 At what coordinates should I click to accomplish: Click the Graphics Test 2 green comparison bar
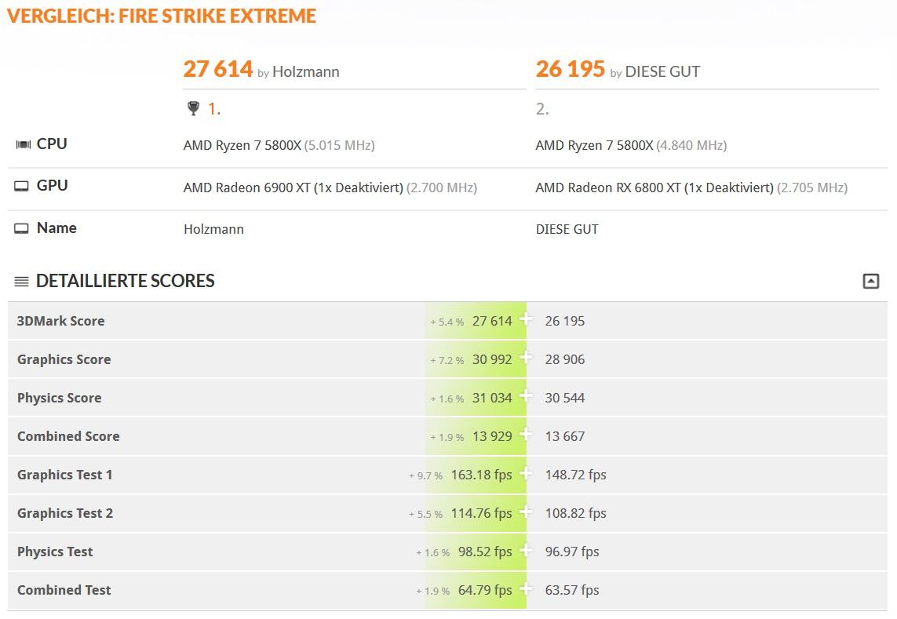click(476, 513)
